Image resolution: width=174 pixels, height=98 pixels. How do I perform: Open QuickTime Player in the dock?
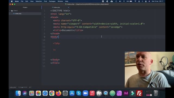106,93
